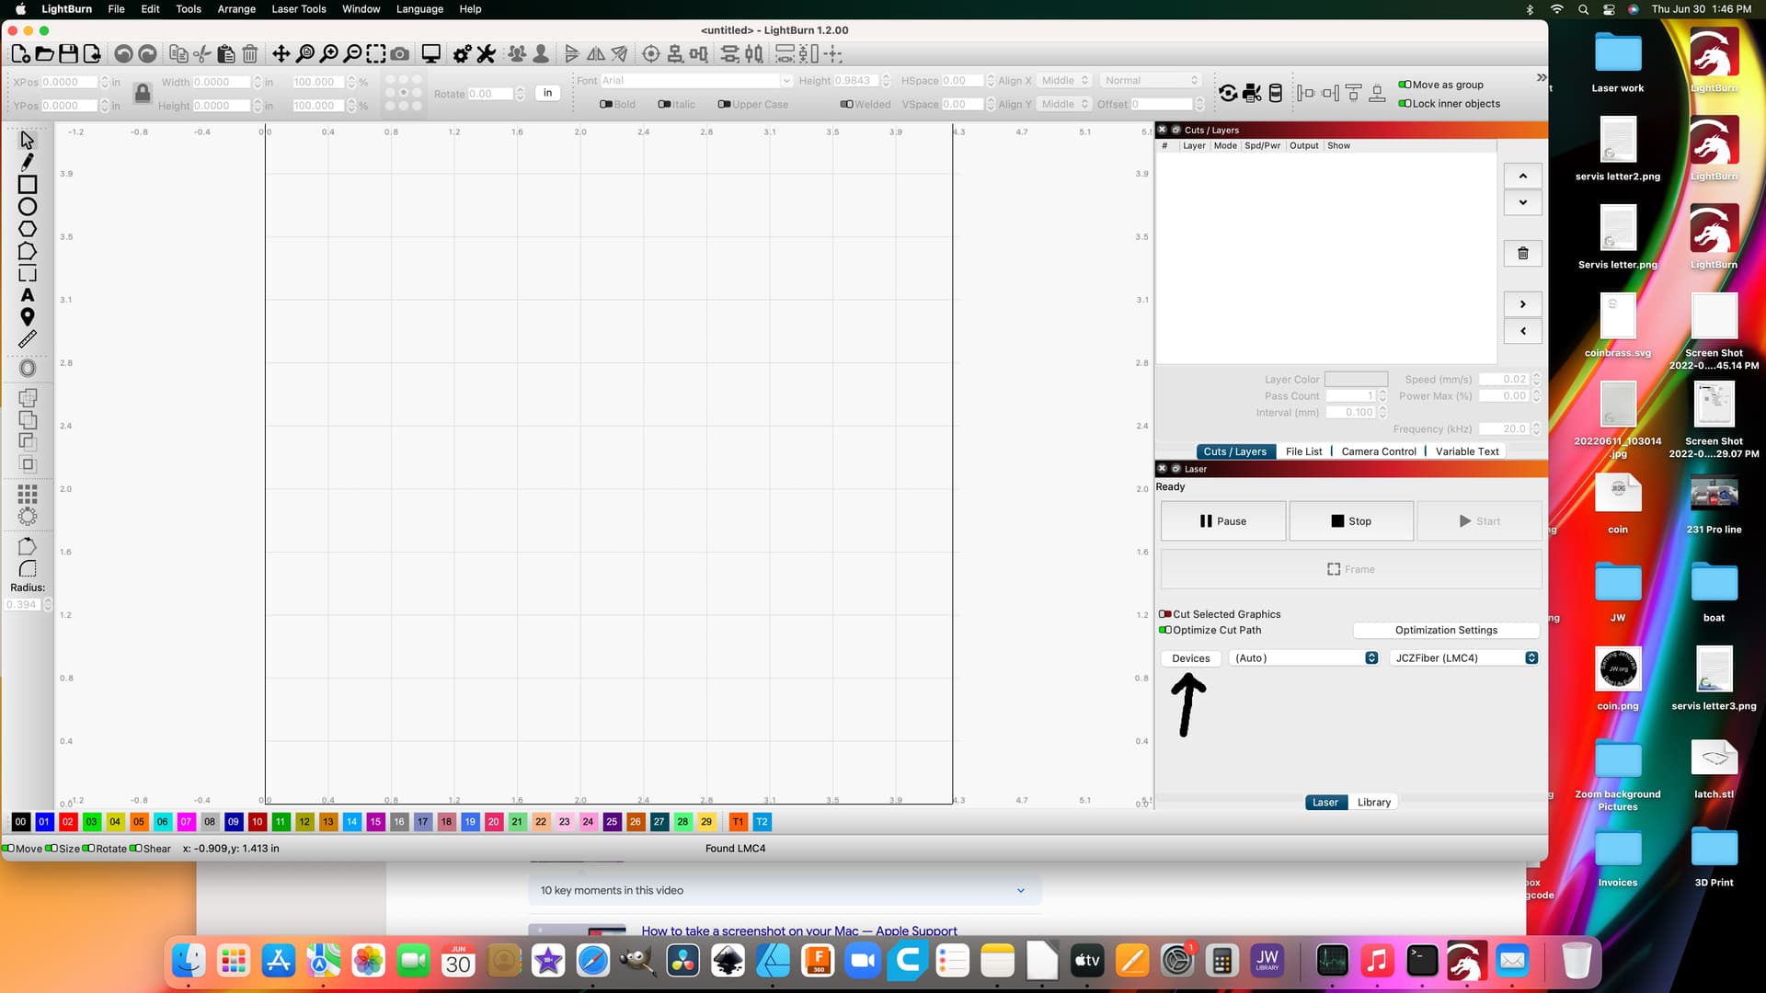Select the red 02 layer color swatch
The image size is (1766, 993).
(68, 822)
